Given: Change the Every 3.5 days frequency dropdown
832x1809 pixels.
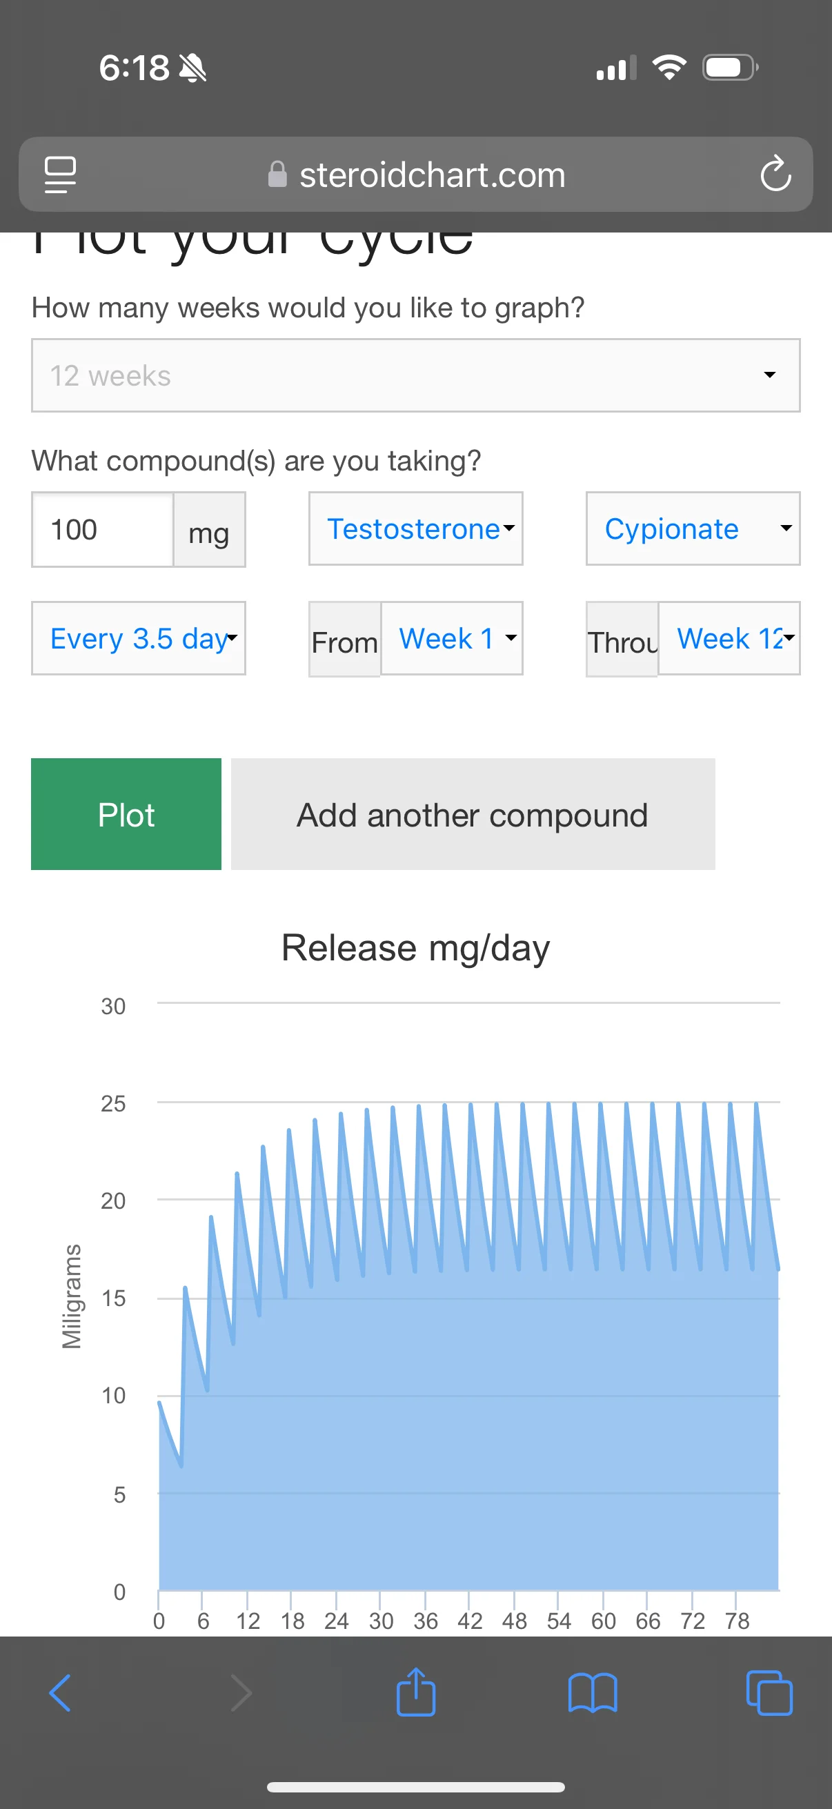Looking at the screenshot, I should point(138,638).
